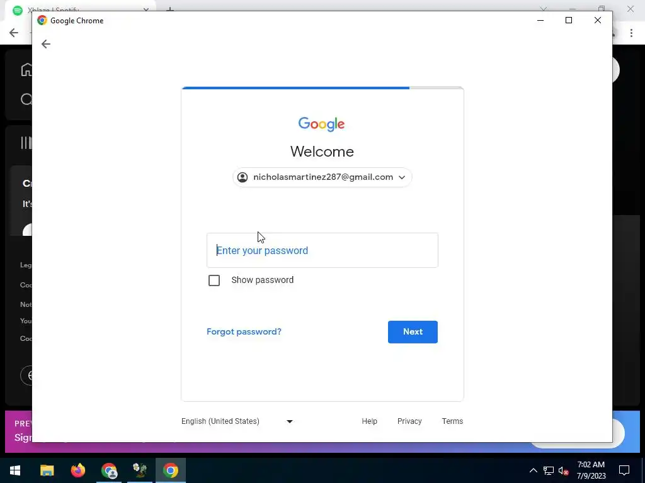The image size is (645, 483).
Task: Open the Privacy link in the footer
Action: point(409,421)
